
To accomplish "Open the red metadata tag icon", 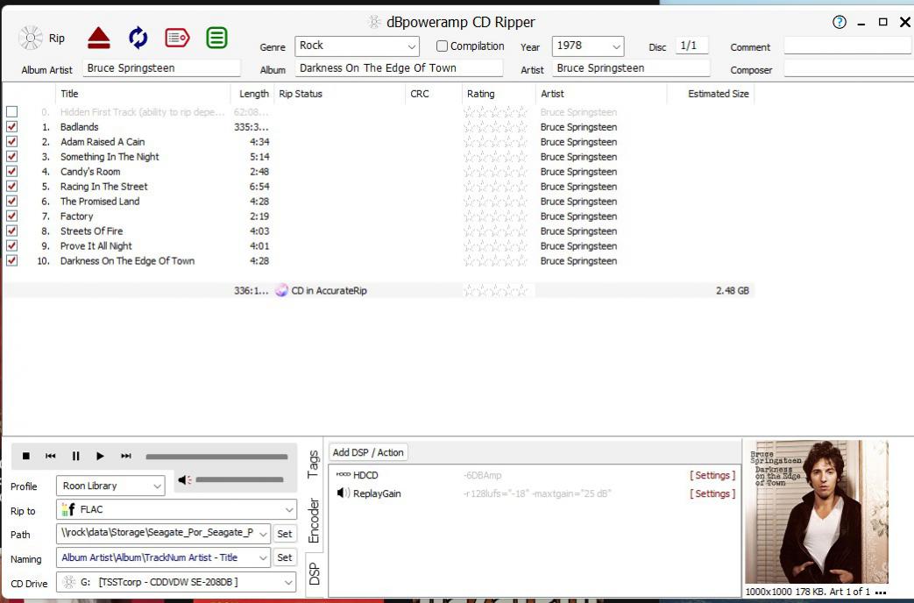I will coord(177,38).
